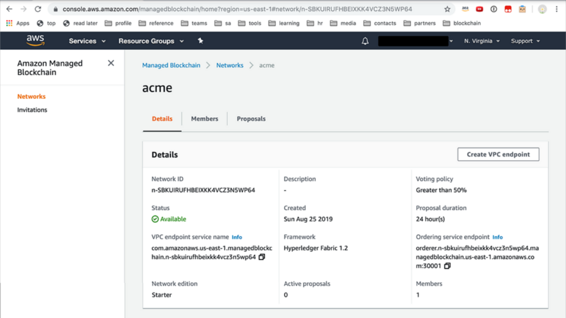This screenshot has height=318, width=566.
Task: Open Info next to VPC endpoint service name
Action: pyautogui.click(x=237, y=237)
